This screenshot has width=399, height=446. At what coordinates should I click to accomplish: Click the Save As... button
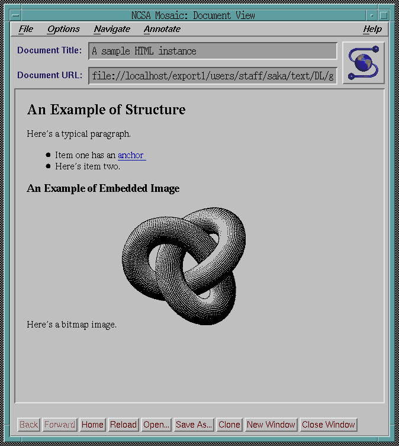tap(194, 425)
